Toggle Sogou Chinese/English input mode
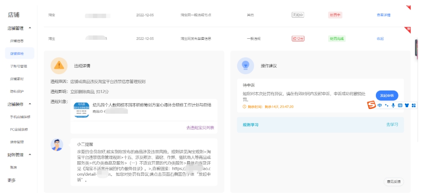This screenshot has height=193, width=428. 380,105
